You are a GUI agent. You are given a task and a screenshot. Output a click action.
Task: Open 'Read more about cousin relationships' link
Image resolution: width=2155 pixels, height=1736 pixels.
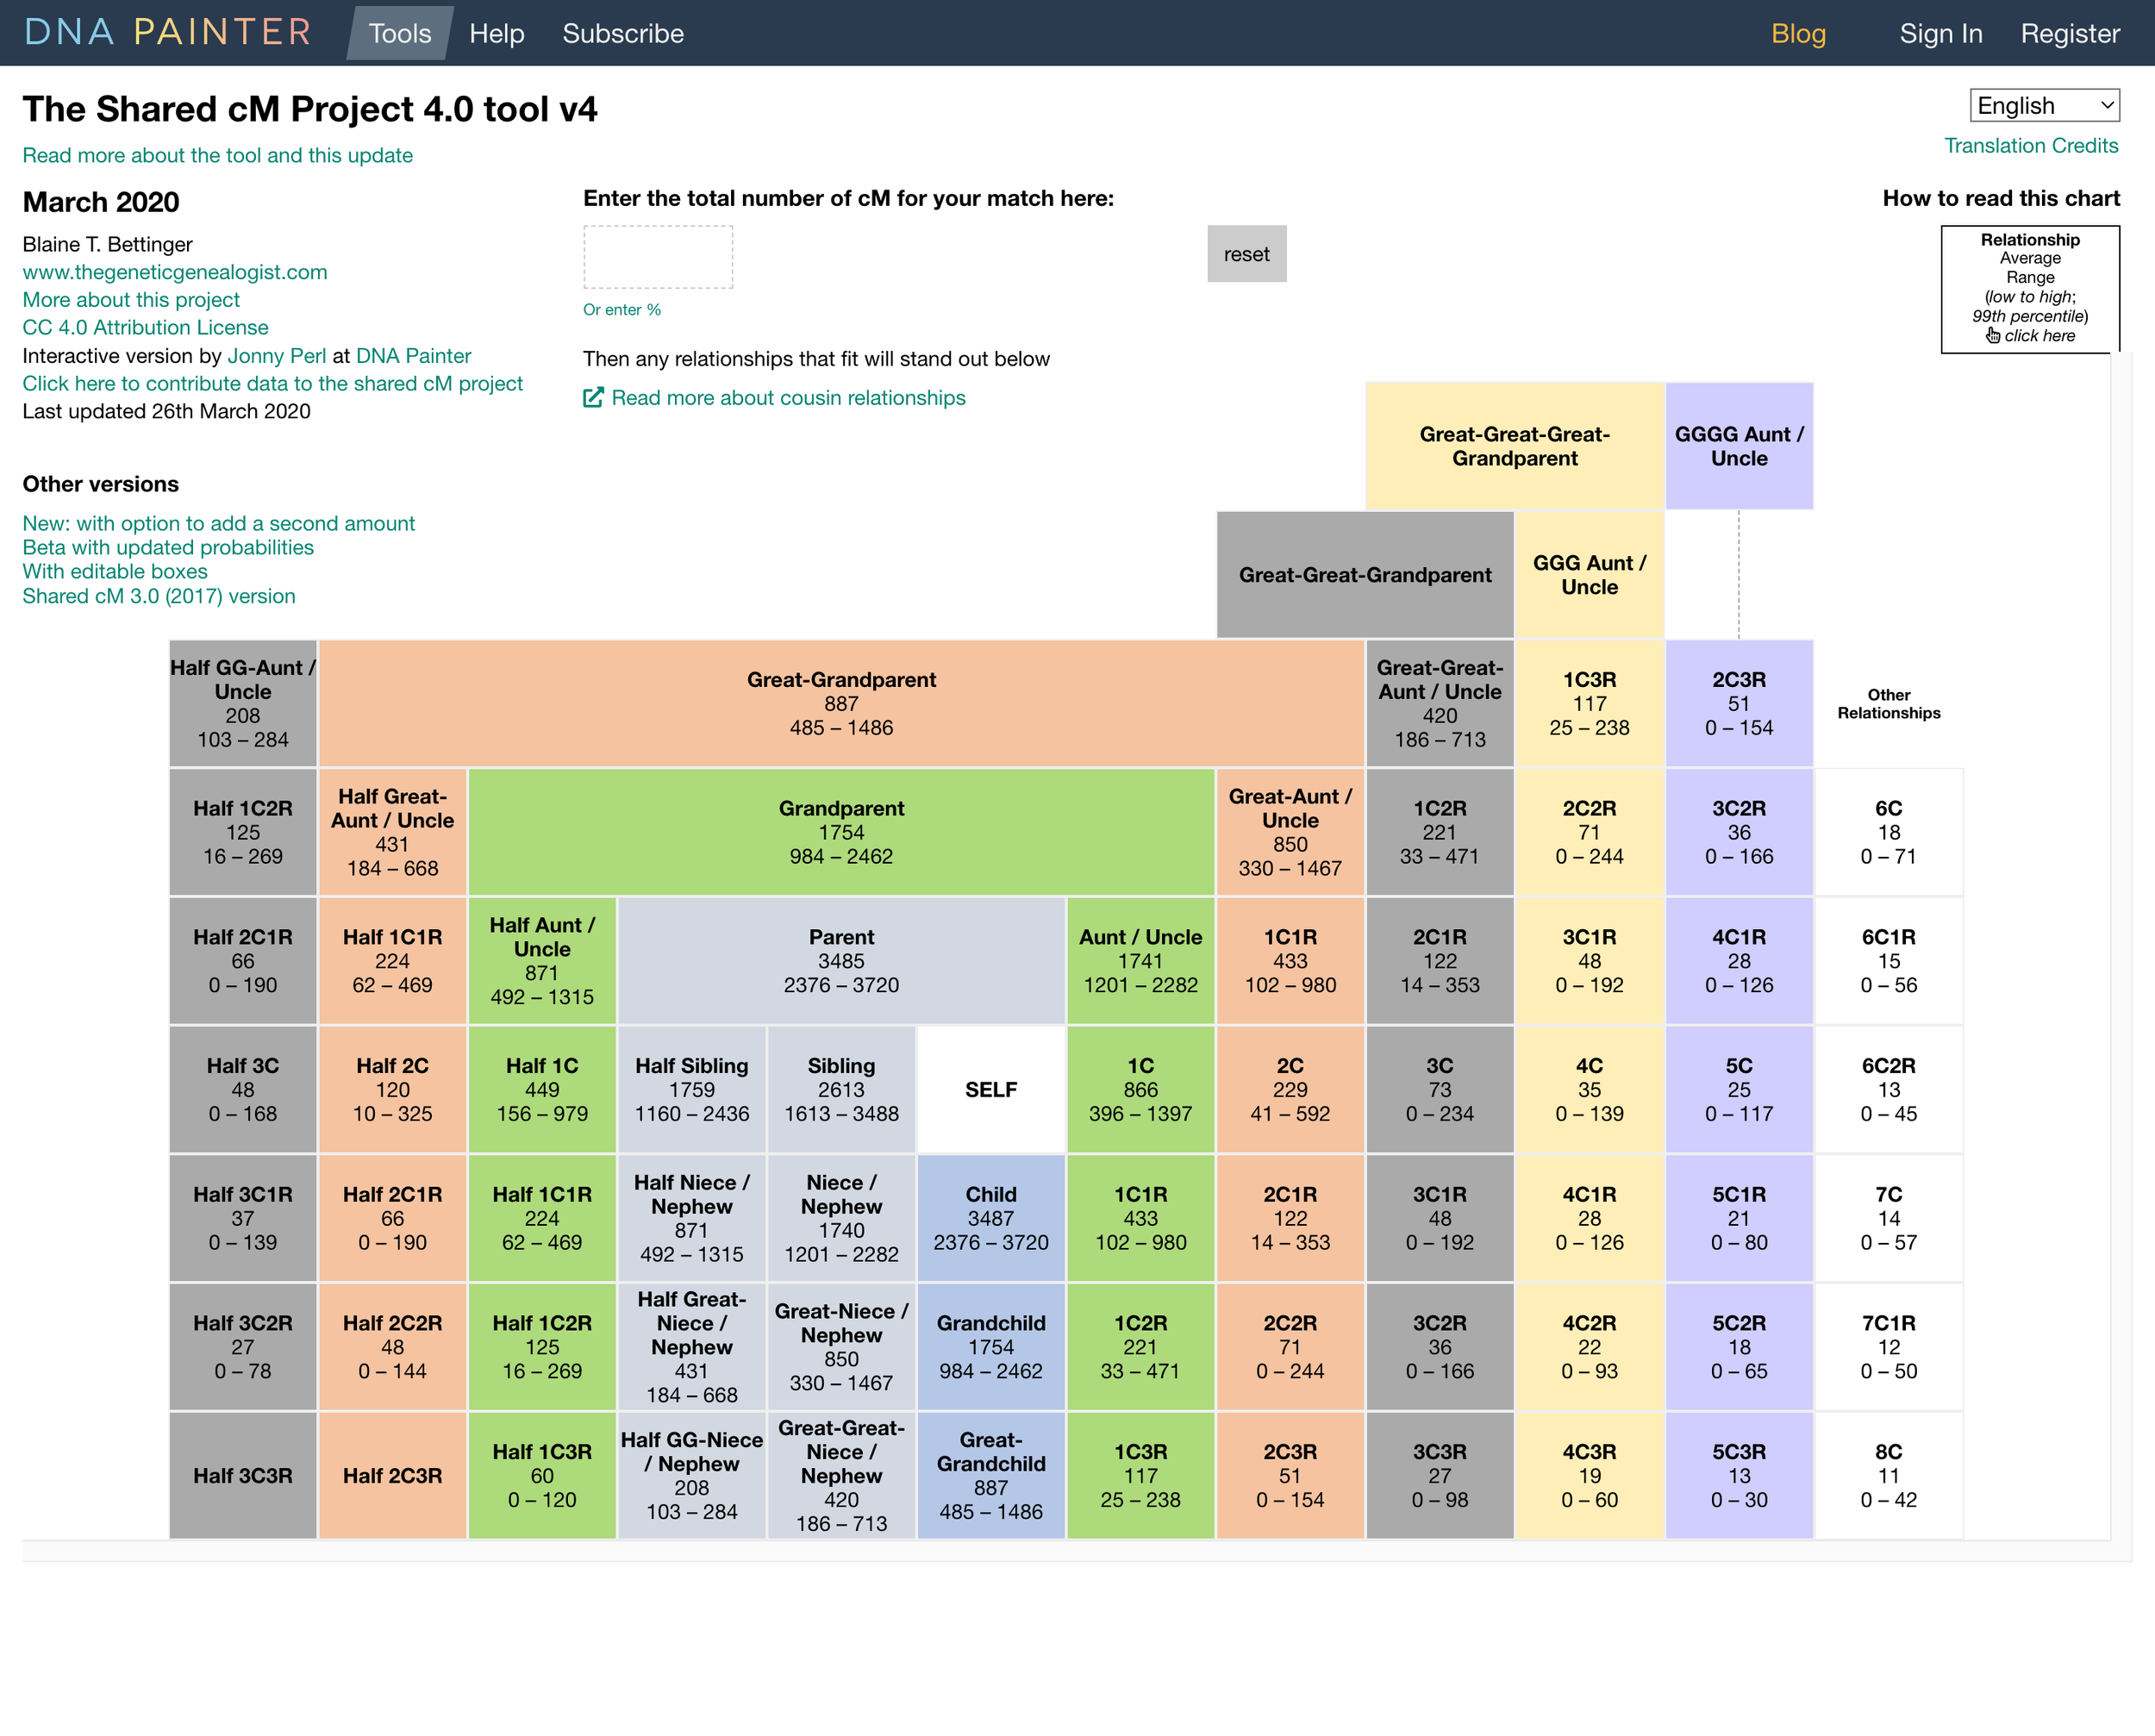coord(788,398)
